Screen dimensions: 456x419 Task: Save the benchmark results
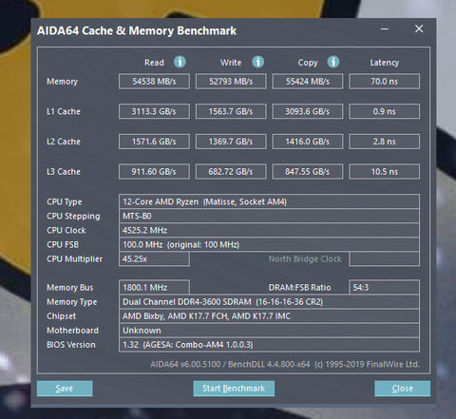pos(65,389)
